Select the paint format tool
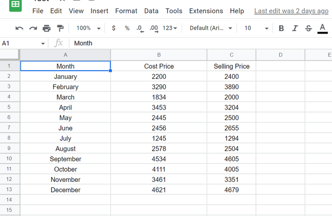Screen dimensions: 332x216 click(x=60, y=28)
